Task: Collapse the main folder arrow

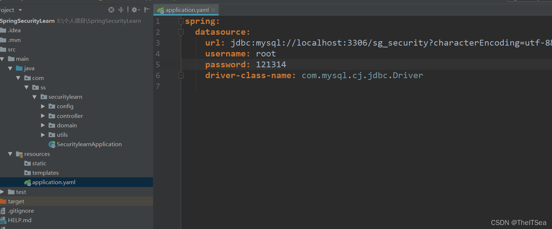Action: tap(2, 59)
